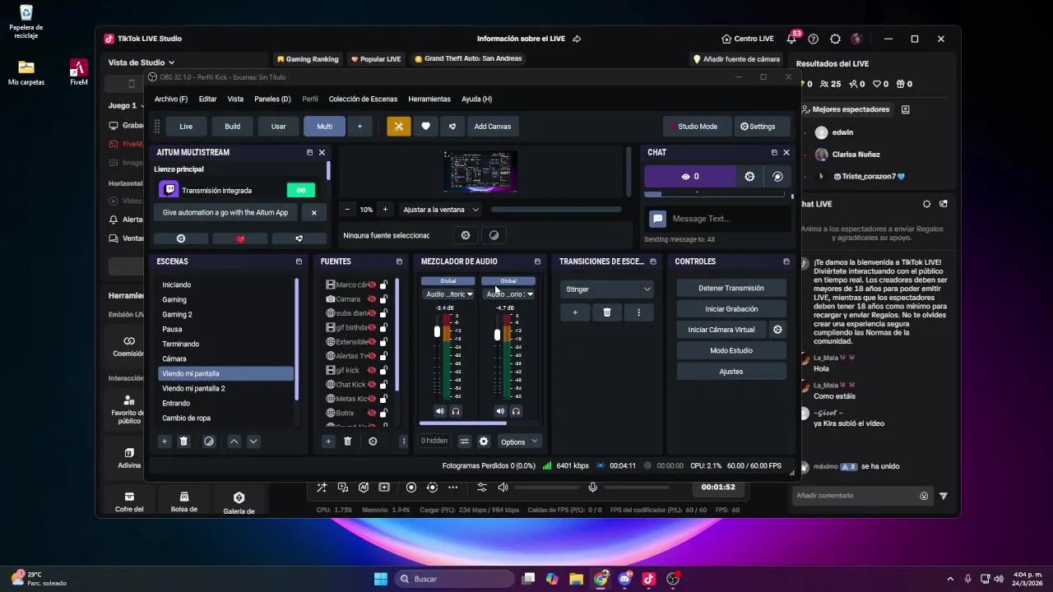Screen dimensions: 1053x592
Task: Open TikTok LIVE Studio notifications bell
Action: 791,39
